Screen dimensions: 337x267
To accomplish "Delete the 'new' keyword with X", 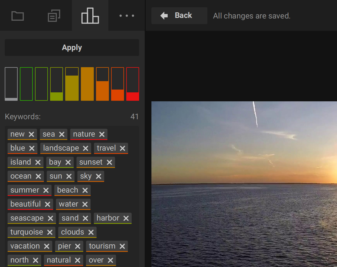I will click(x=31, y=134).
